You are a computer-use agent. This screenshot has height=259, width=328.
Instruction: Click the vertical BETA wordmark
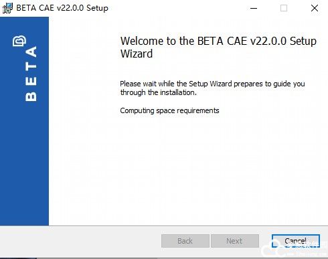click(31, 74)
